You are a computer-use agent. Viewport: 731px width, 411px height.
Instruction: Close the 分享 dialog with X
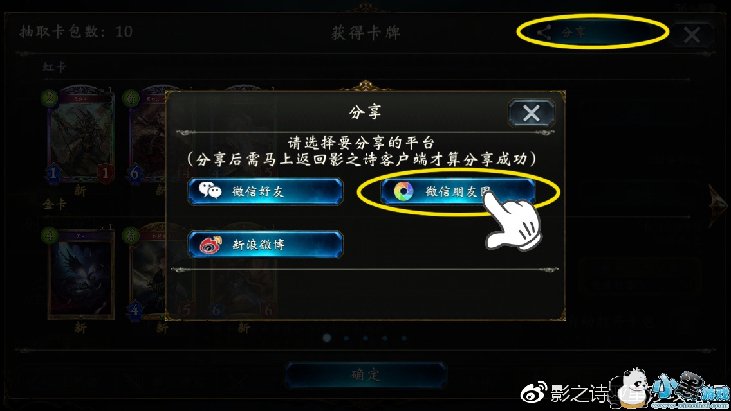pyautogui.click(x=532, y=113)
